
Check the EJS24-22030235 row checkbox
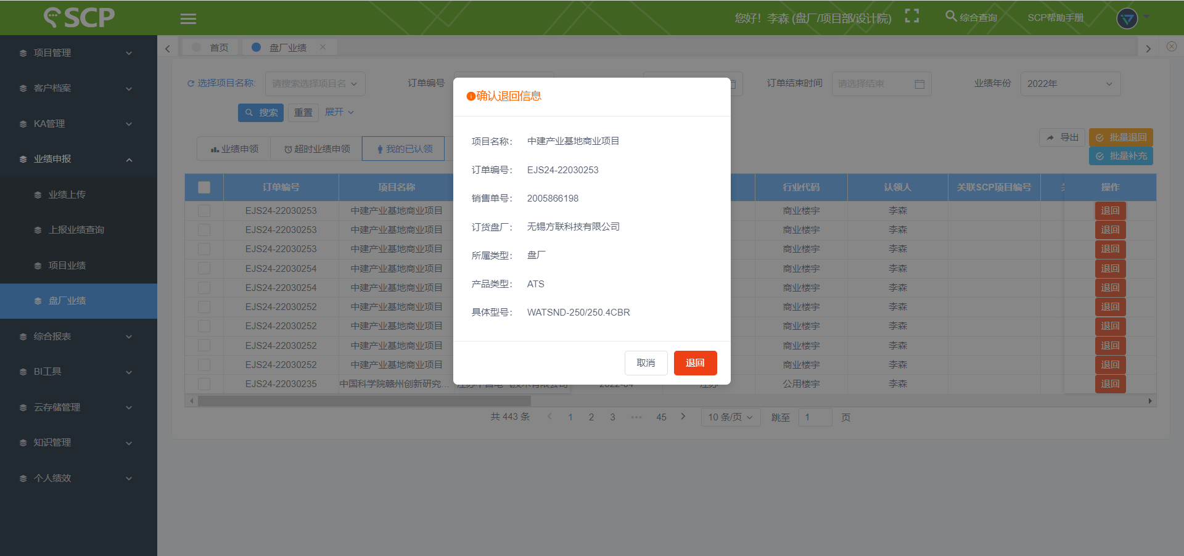tap(204, 384)
